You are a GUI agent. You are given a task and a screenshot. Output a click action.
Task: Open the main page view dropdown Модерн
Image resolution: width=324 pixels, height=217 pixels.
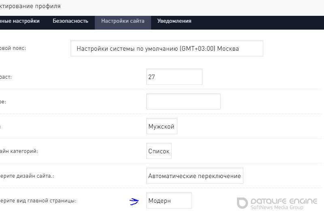168,201
